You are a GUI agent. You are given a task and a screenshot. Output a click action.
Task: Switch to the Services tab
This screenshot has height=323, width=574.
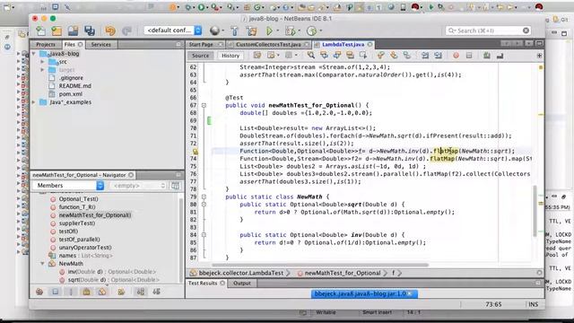point(100,44)
